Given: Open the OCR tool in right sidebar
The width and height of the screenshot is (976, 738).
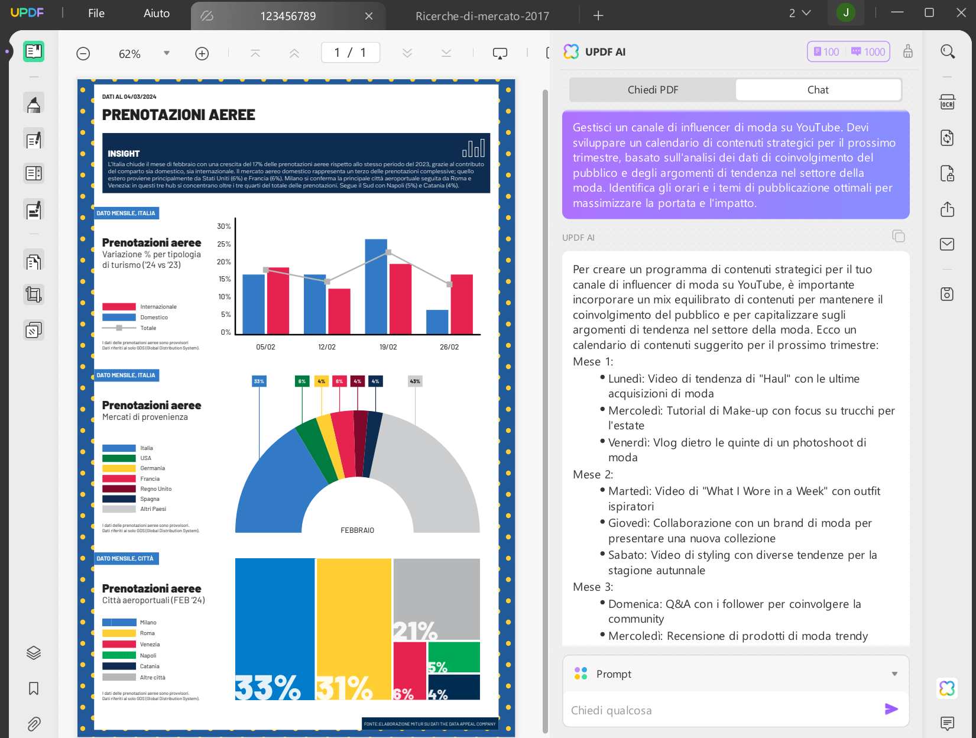Looking at the screenshot, I should coord(947,102).
